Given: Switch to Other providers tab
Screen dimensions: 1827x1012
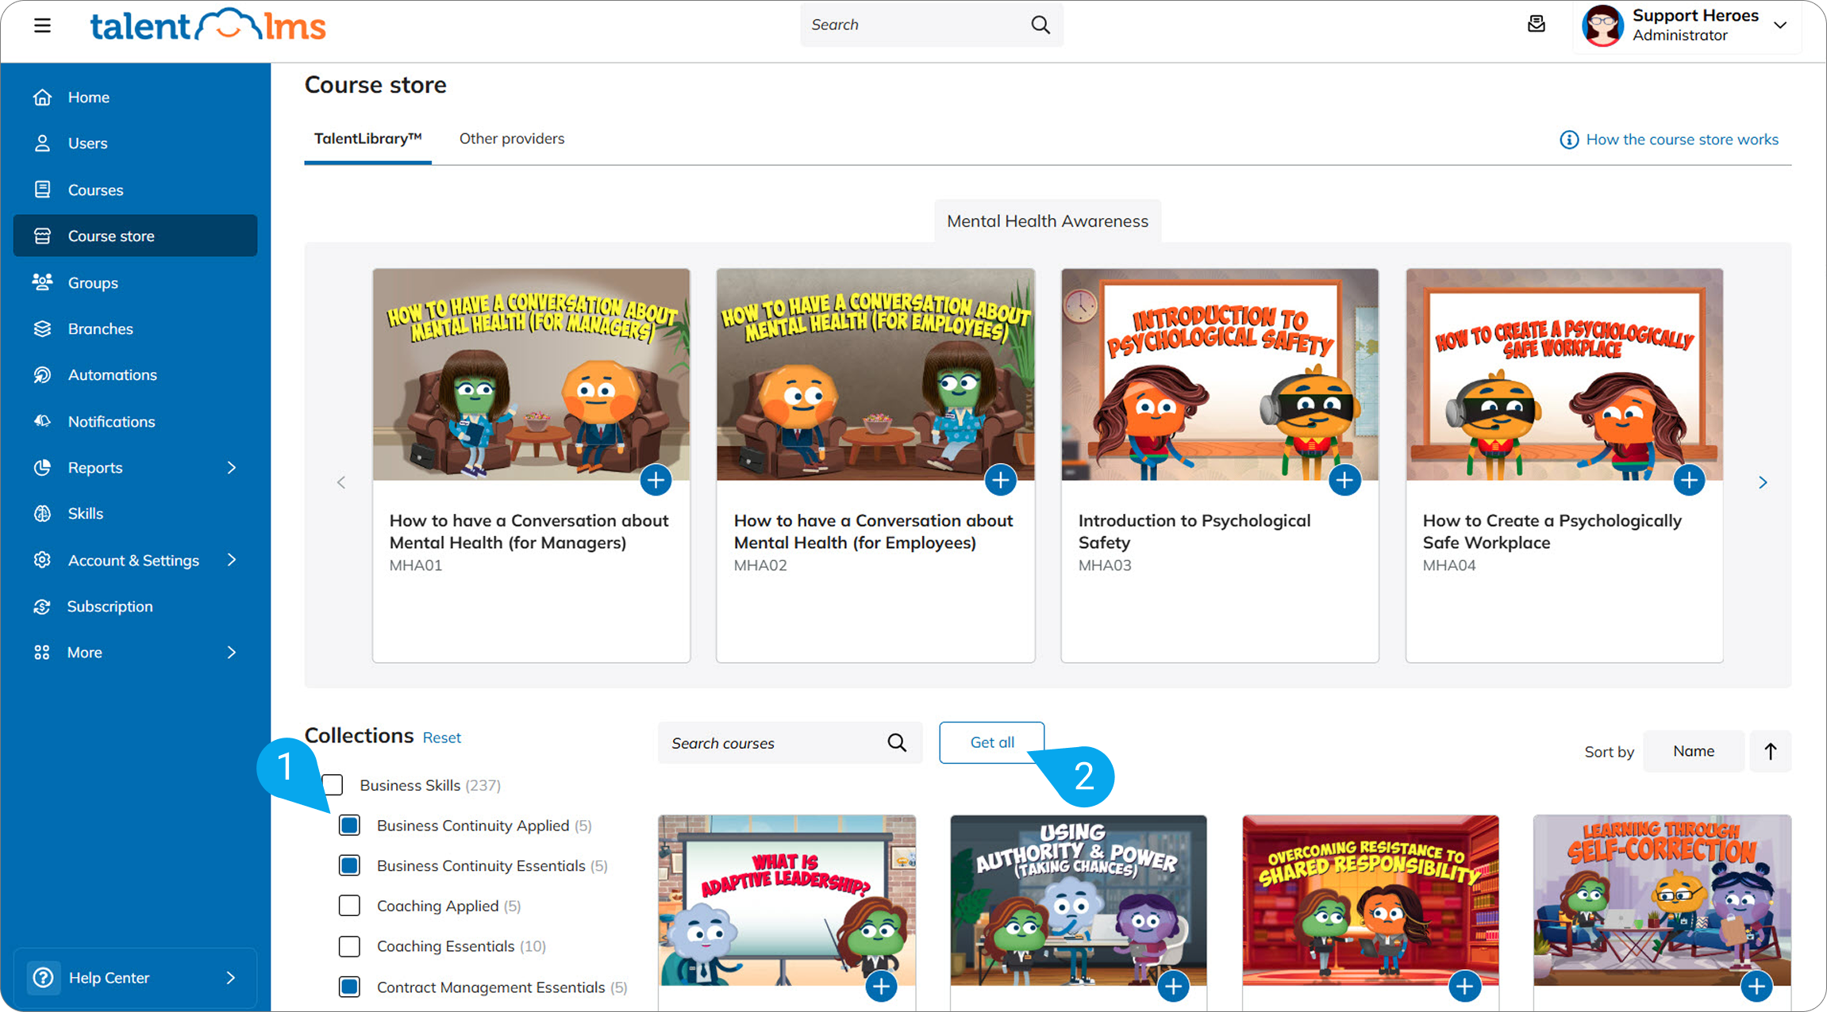Looking at the screenshot, I should pos(512,139).
